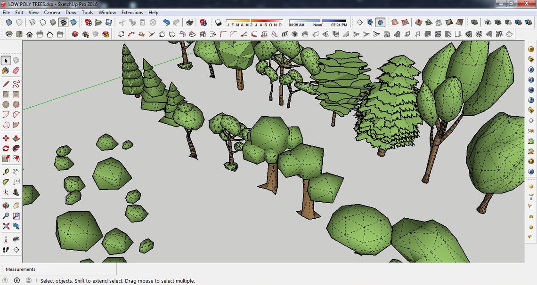Open the Extensions menu
Image resolution: width=537 pixels, height=285 pixels.
click(x=132, y=12)
